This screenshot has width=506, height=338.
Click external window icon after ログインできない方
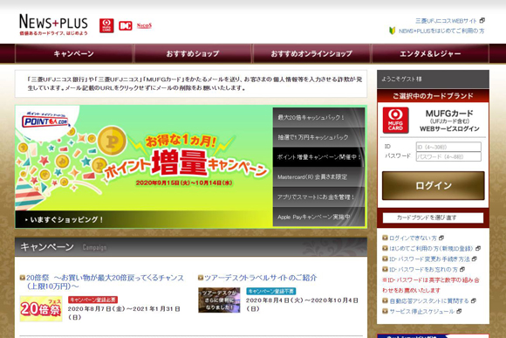pyautogui.click(x=441, y=238)
